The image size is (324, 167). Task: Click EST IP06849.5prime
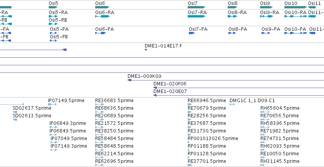(53, 135)
